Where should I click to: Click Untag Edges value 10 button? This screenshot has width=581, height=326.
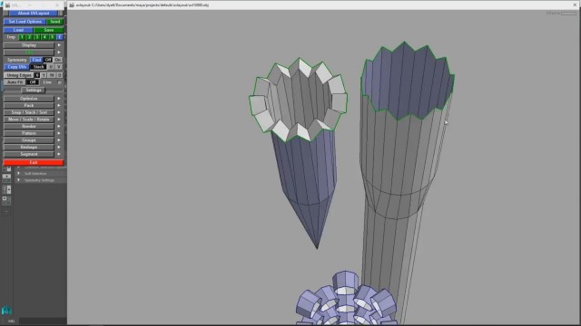52,75
